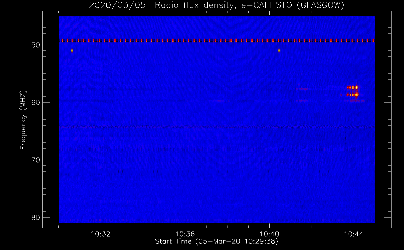Select the 10:44 time tick label
The height and width of the screenshot is (250, 404).
point(354,234)
